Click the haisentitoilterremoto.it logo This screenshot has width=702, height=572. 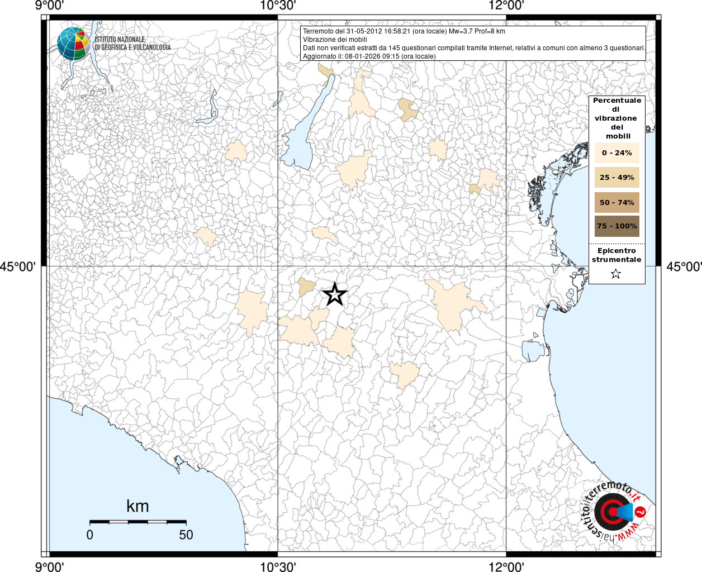click(x=614, y=511)
